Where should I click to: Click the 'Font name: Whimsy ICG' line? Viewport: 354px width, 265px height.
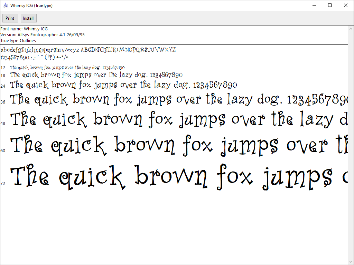[24, 29]
